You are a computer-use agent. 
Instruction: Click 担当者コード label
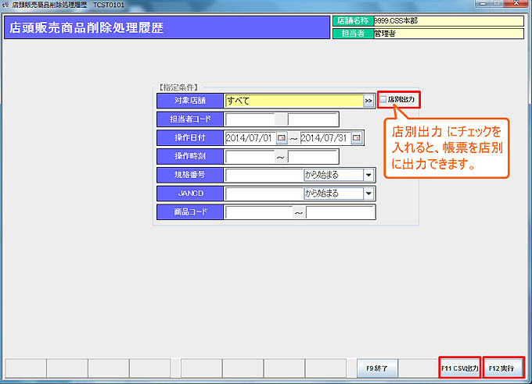[x=190, y=119]
